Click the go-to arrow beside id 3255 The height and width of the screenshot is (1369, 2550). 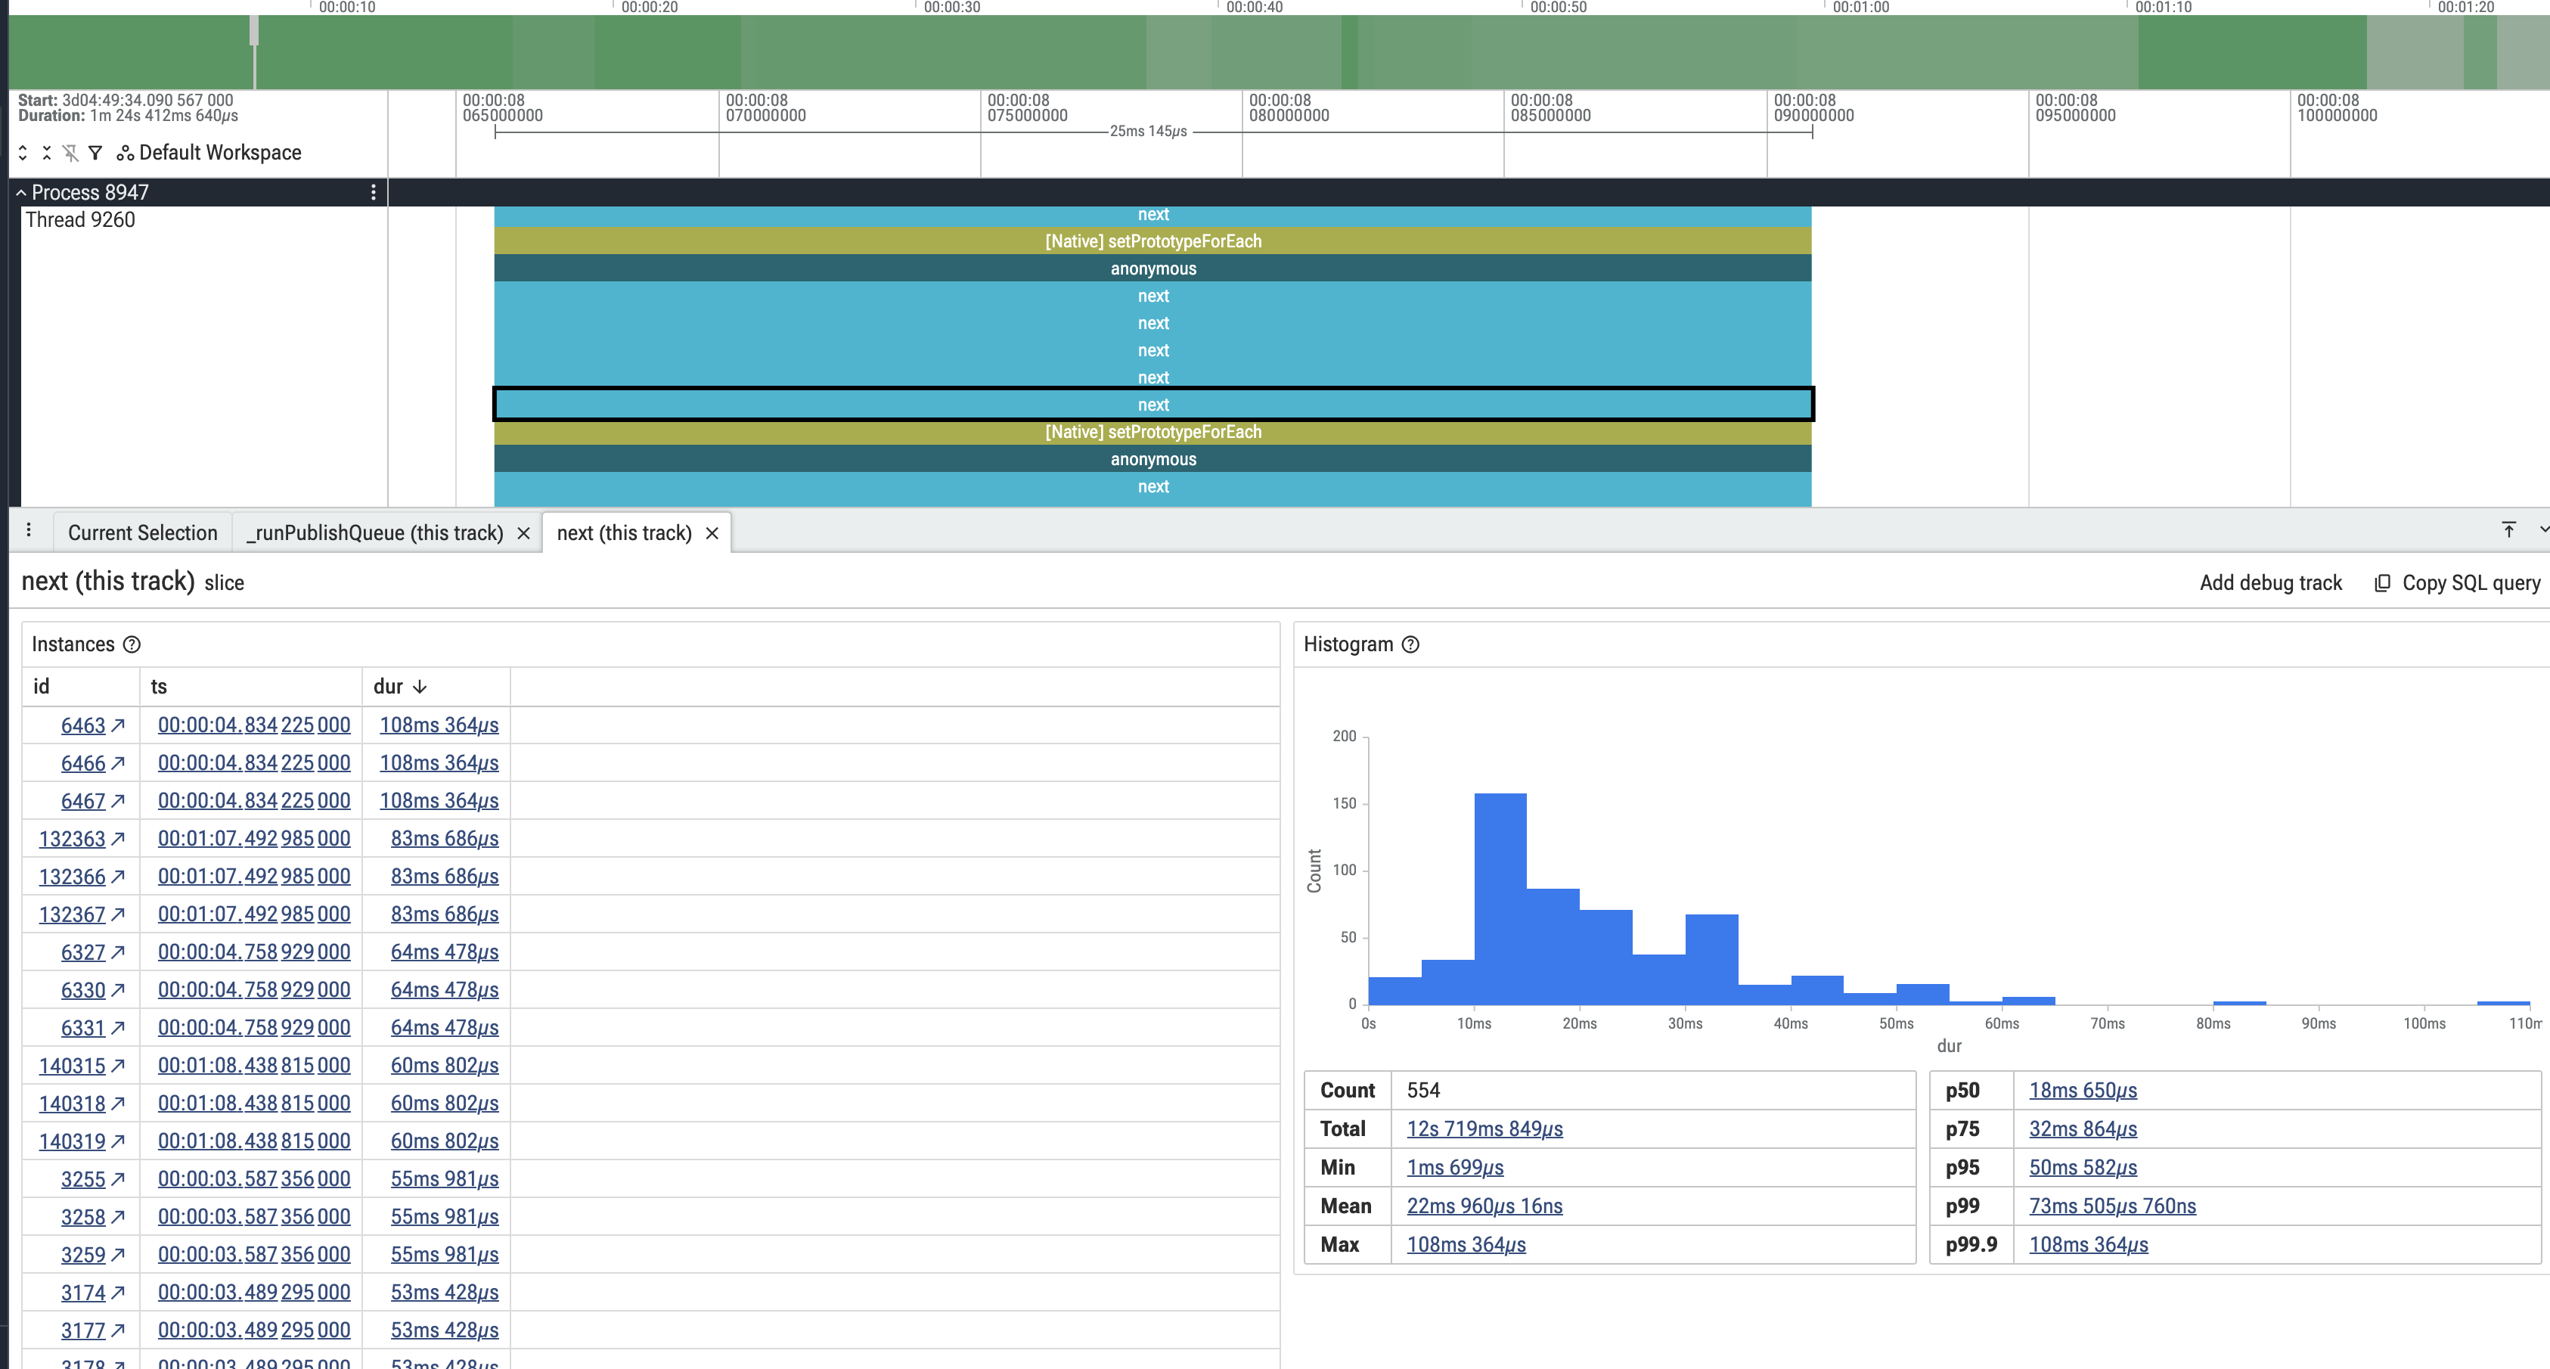coord(119,1179)
